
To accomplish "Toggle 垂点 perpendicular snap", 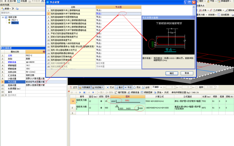I will click(x=119, y=87).
